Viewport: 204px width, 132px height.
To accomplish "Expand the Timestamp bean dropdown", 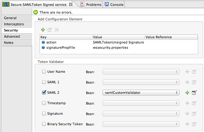I will 141,103.
